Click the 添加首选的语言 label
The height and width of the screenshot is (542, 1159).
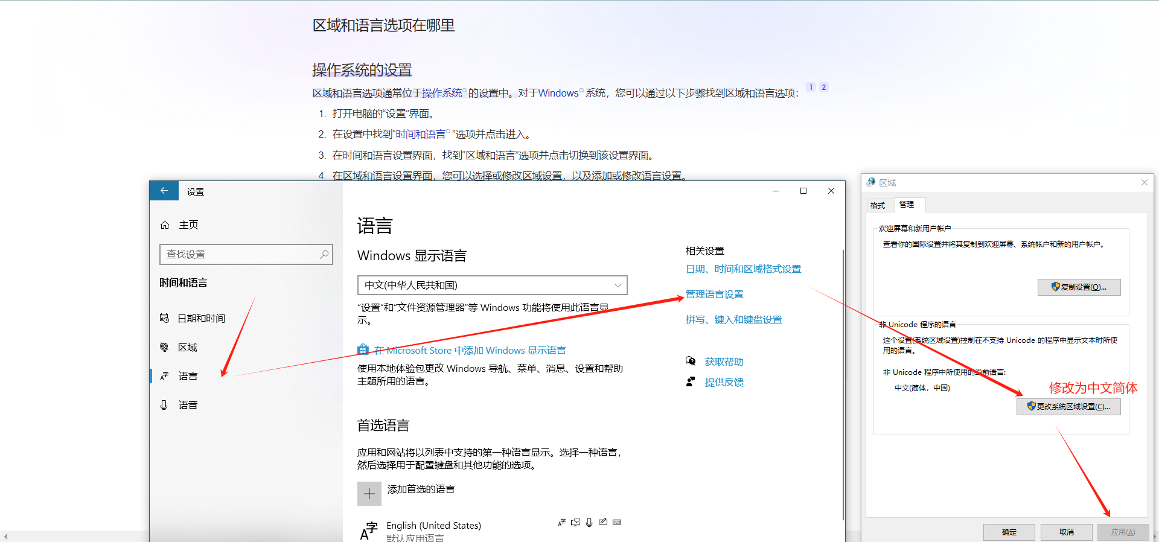click(421, 489)
